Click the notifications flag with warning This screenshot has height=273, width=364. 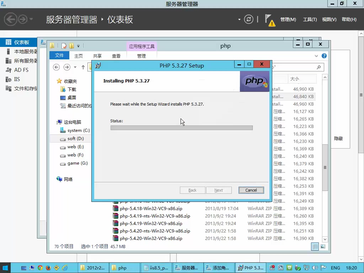[x=270, y=20]
